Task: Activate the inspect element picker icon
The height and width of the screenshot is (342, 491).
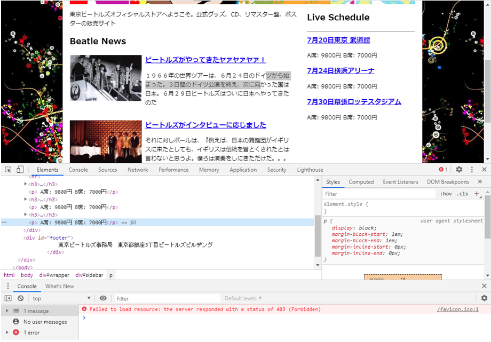Action: pos(8,170)
